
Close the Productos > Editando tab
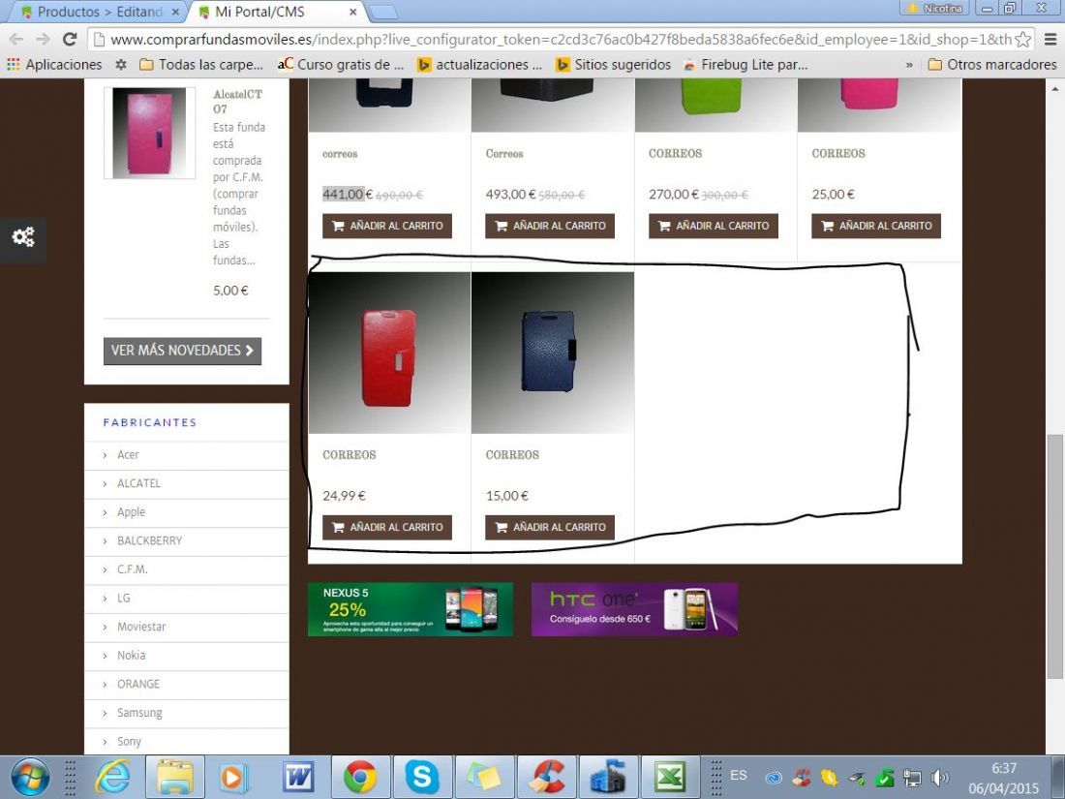point(175,13)
